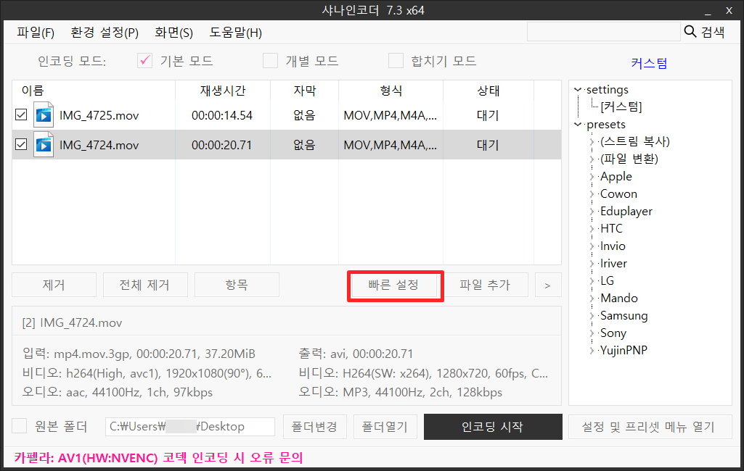This screenshot has height=471, width=744.
Task: Enable the 개별 모드 checkbox
Action: coord(271,61)
